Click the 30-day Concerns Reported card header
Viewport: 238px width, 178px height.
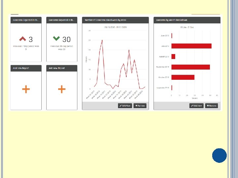click(62, 20)
